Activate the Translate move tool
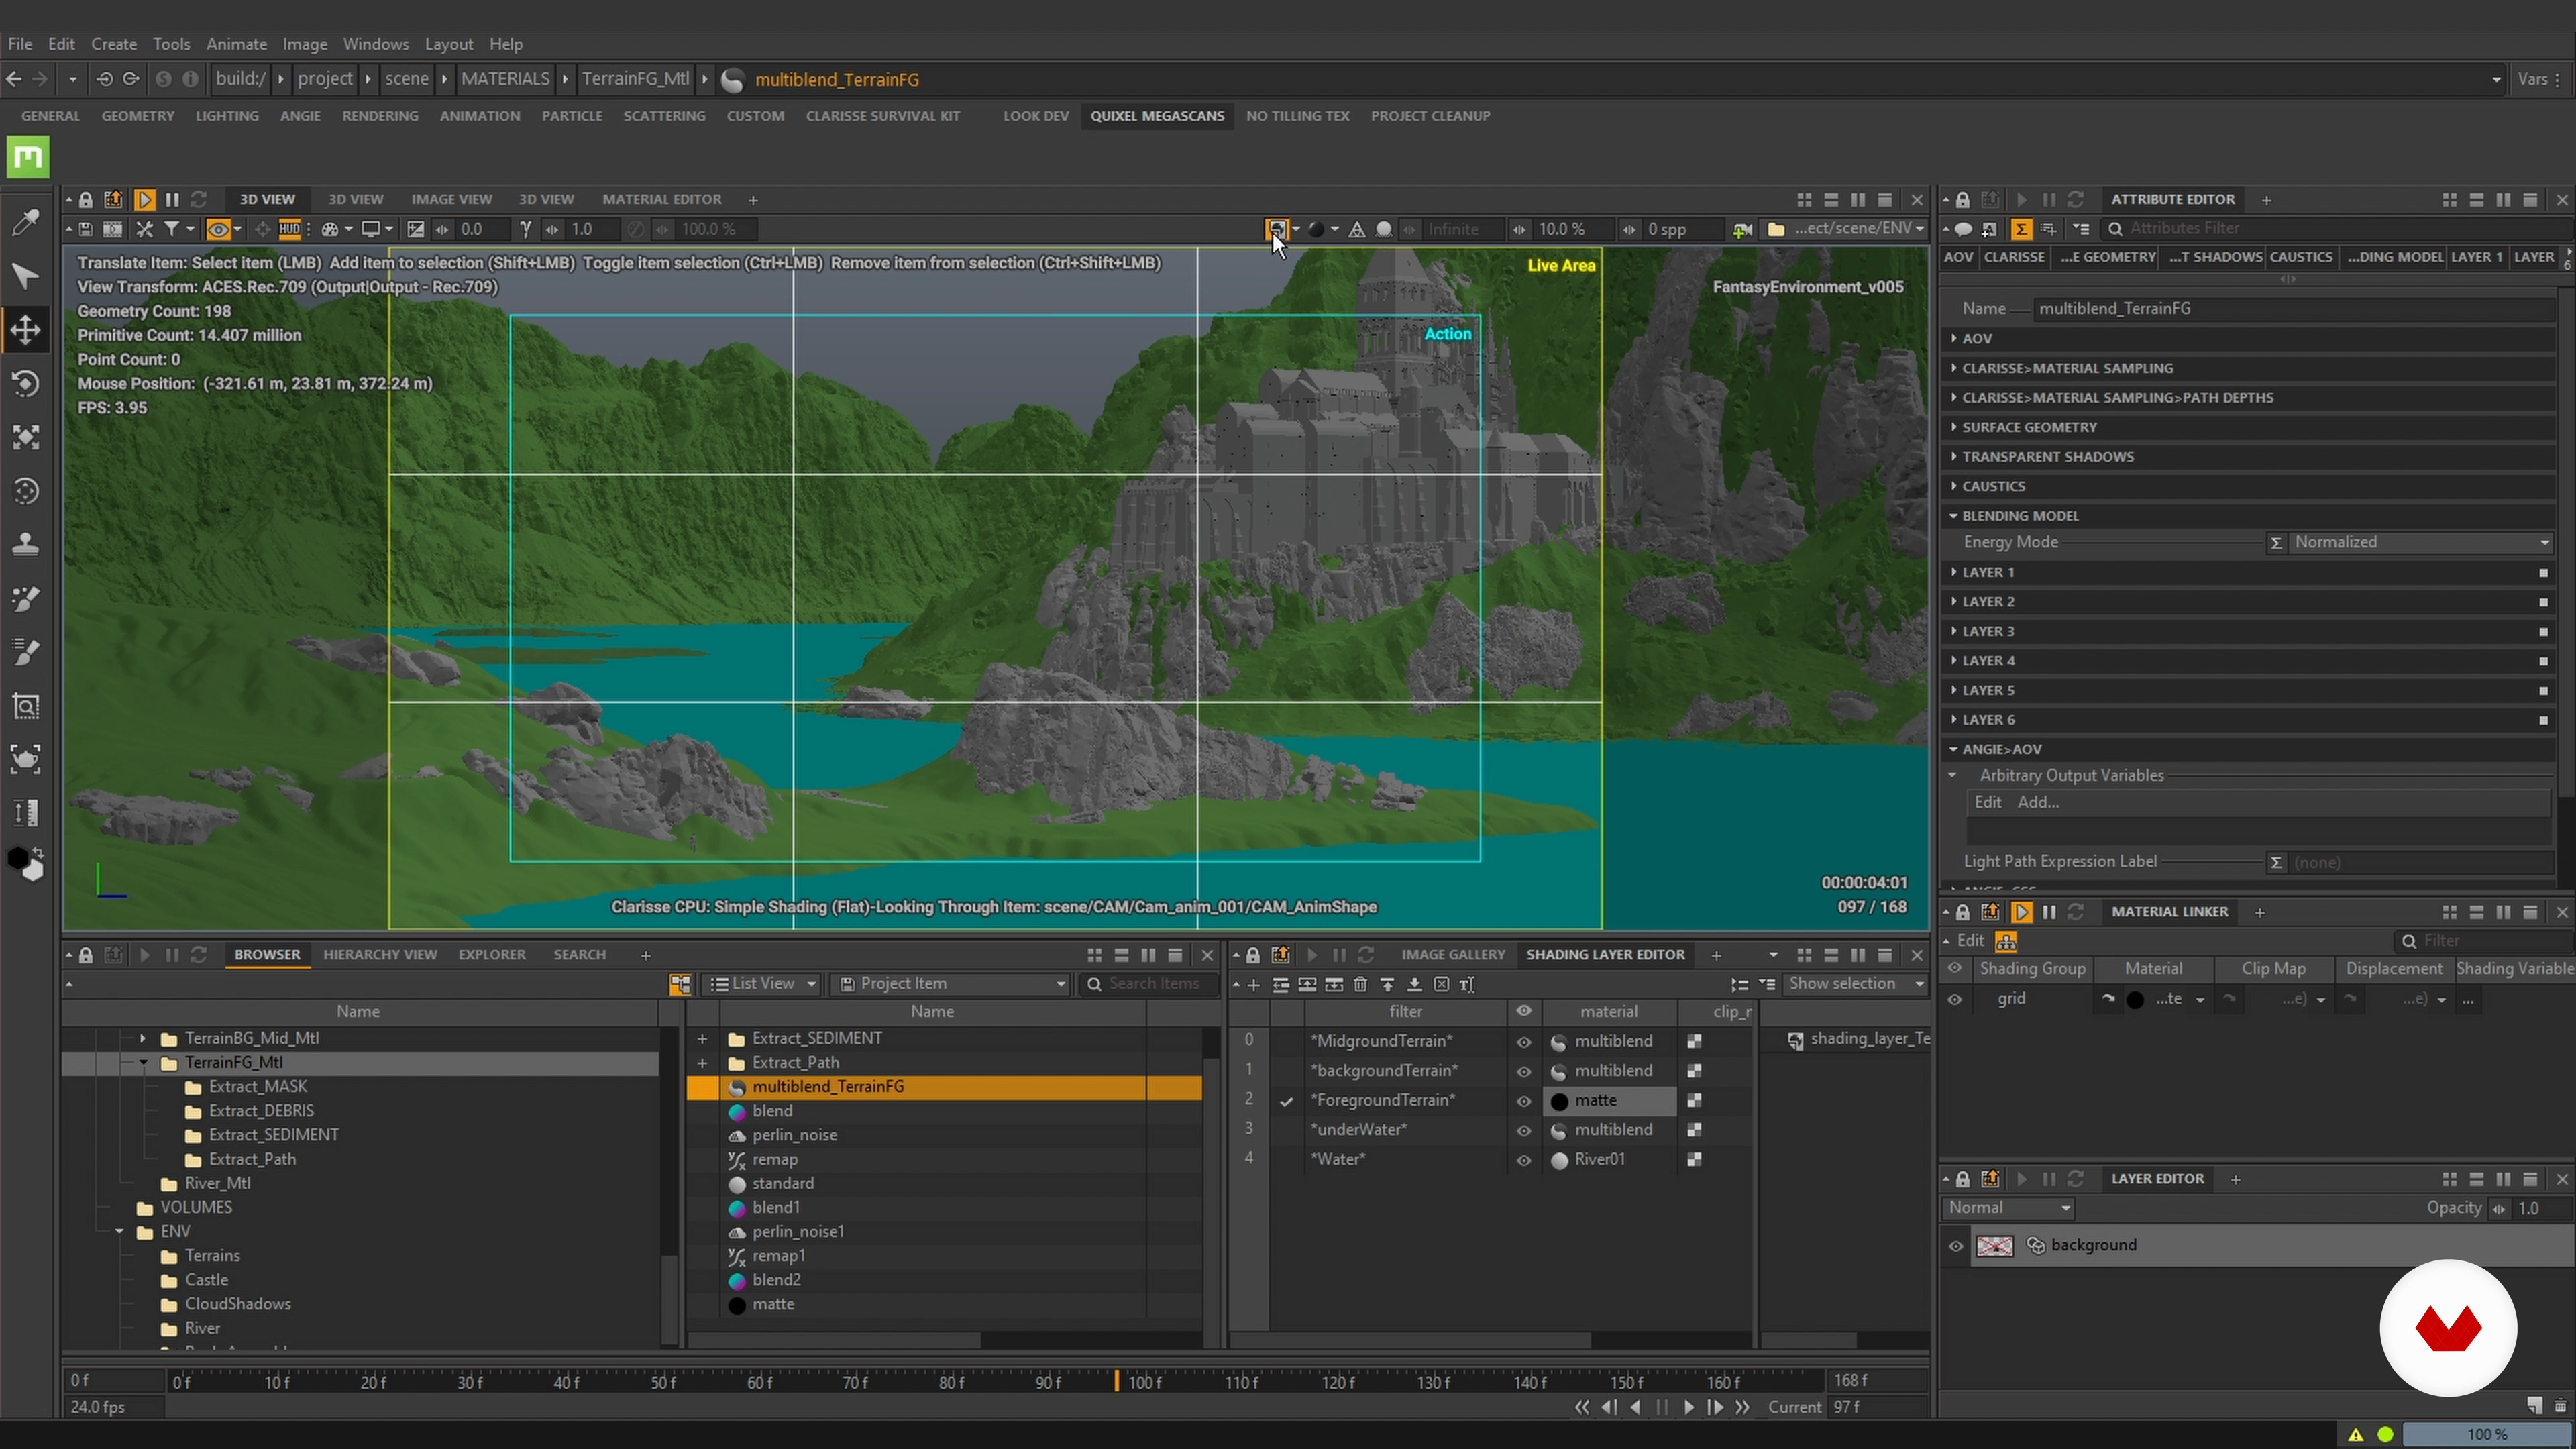 click(25, 329)
